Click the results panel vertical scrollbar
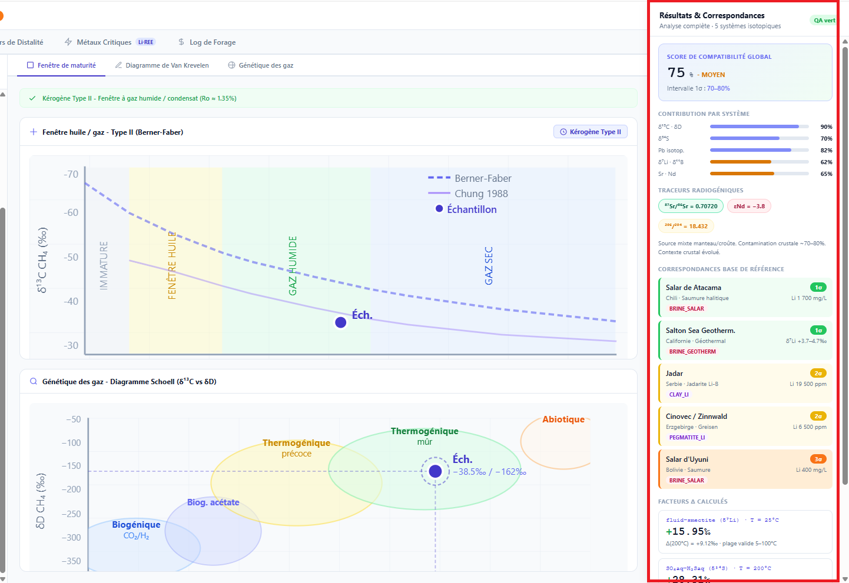The image size is (849, 583). click(845, 265)
